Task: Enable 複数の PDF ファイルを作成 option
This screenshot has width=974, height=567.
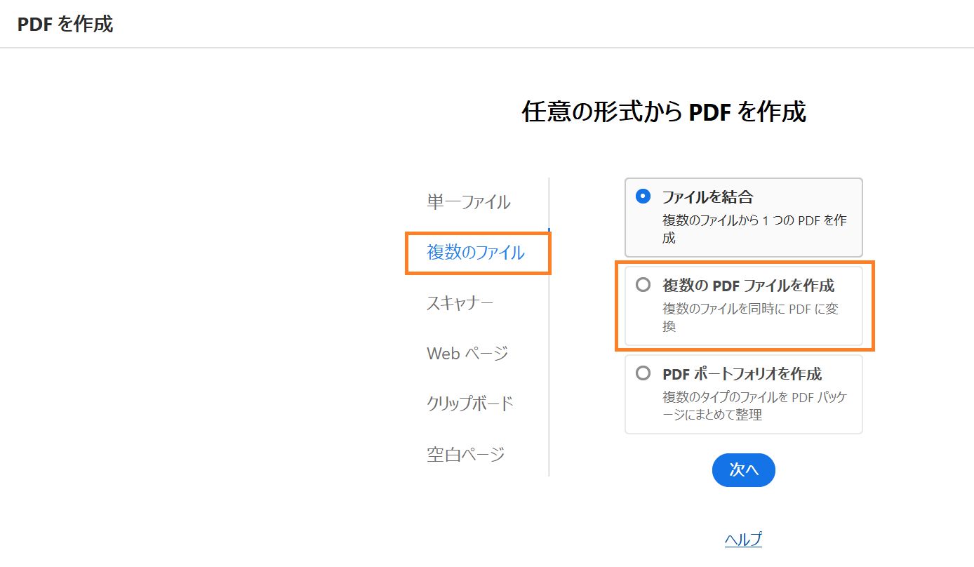Action: click(643, 285)
